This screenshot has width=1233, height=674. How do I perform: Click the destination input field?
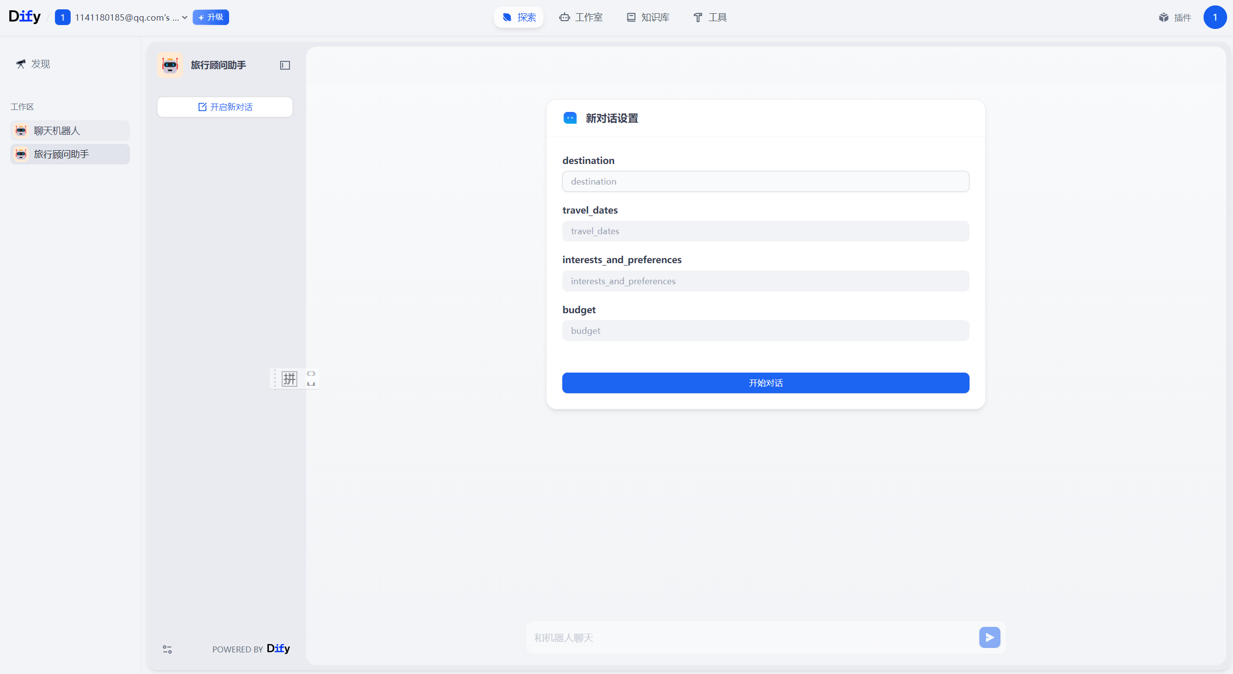click(x=765, y=182)
